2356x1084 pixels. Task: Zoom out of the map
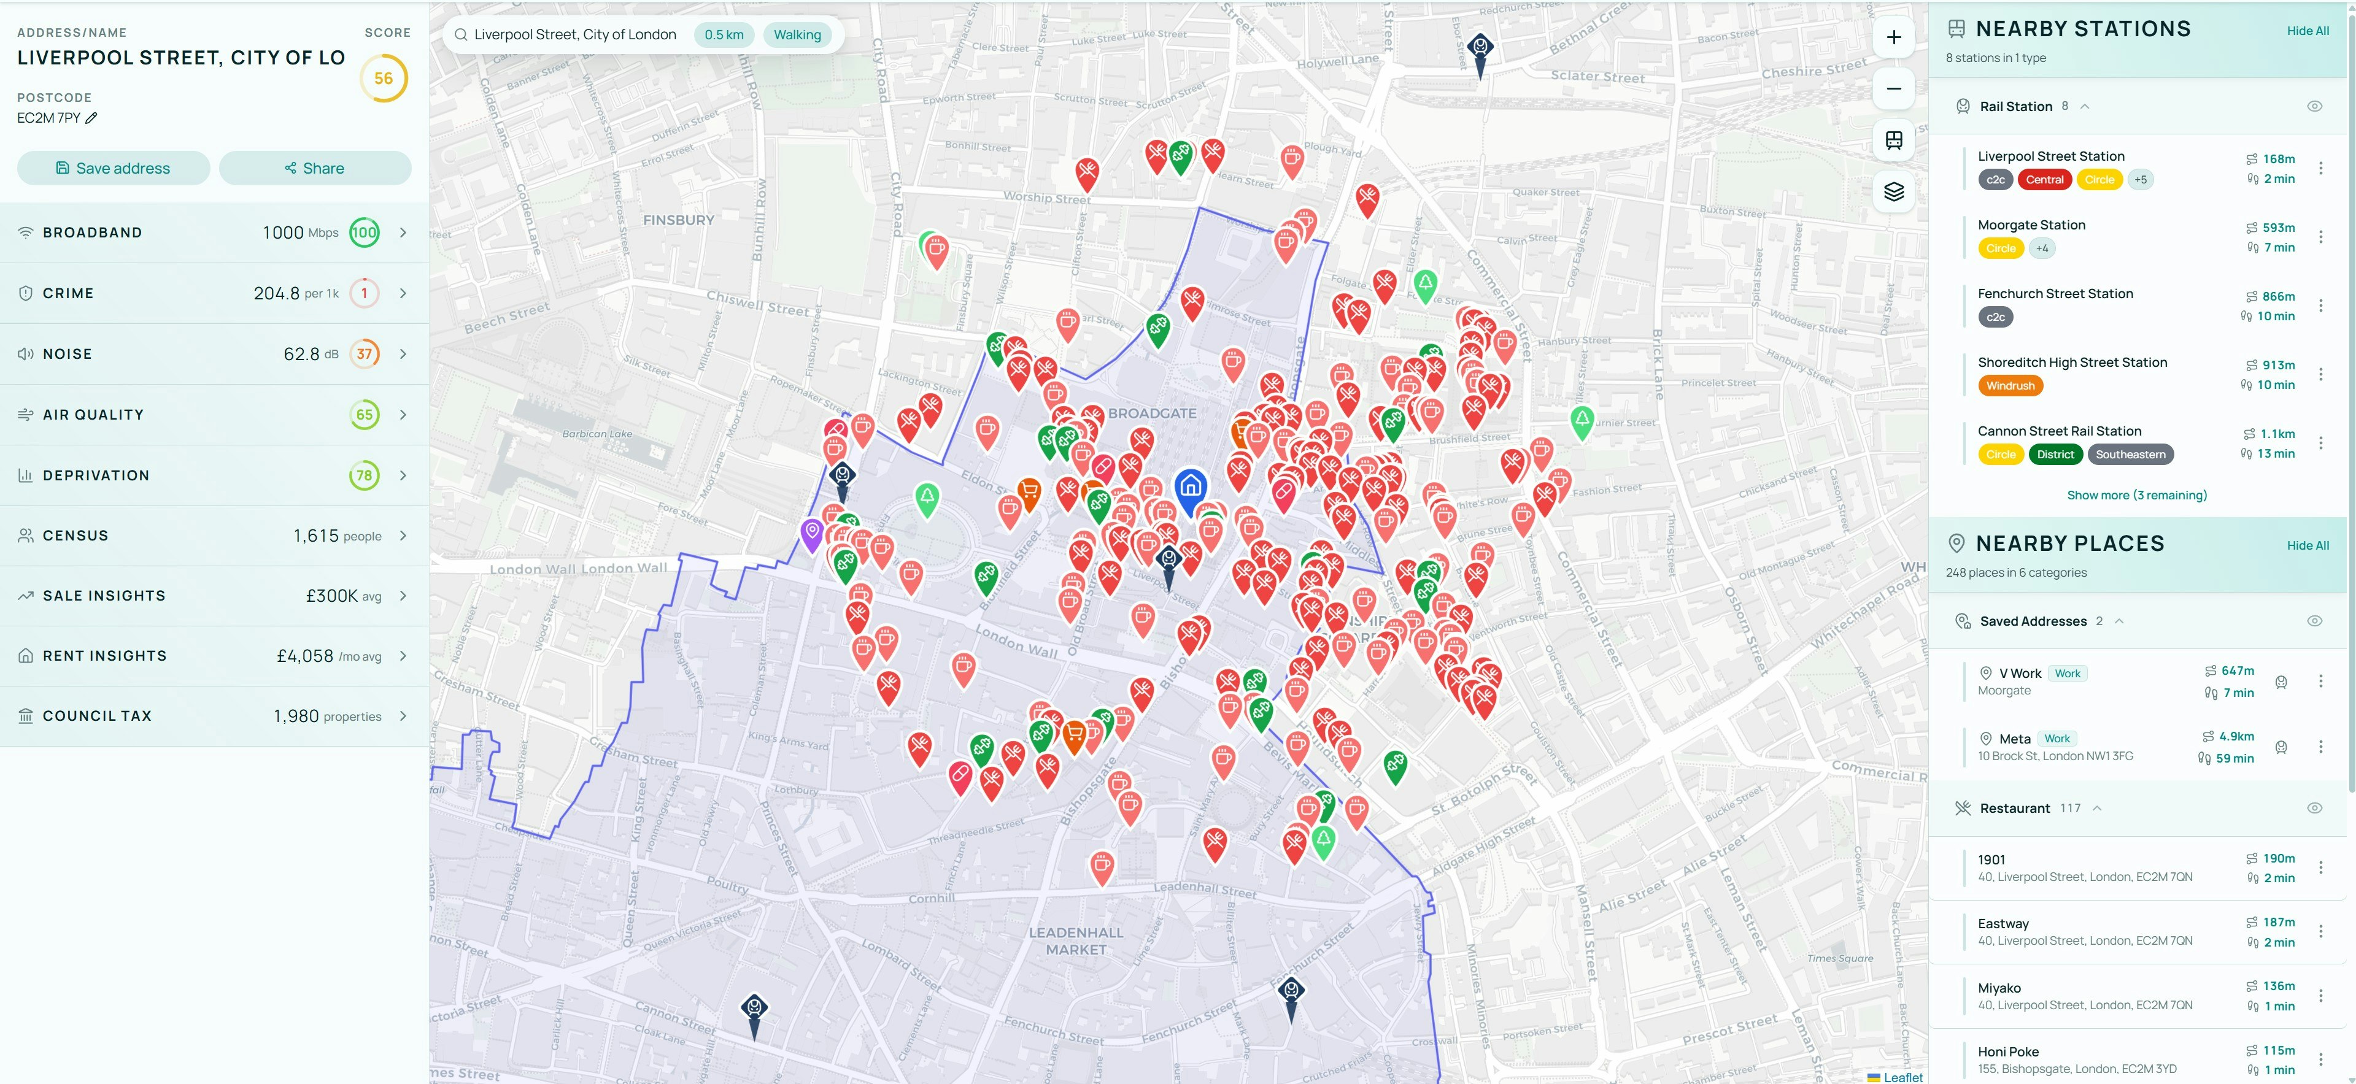pos(1894,89)
